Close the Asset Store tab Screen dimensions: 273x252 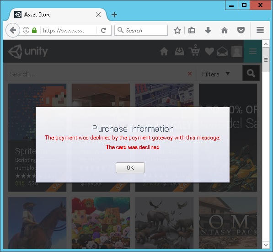pos(98,15)
